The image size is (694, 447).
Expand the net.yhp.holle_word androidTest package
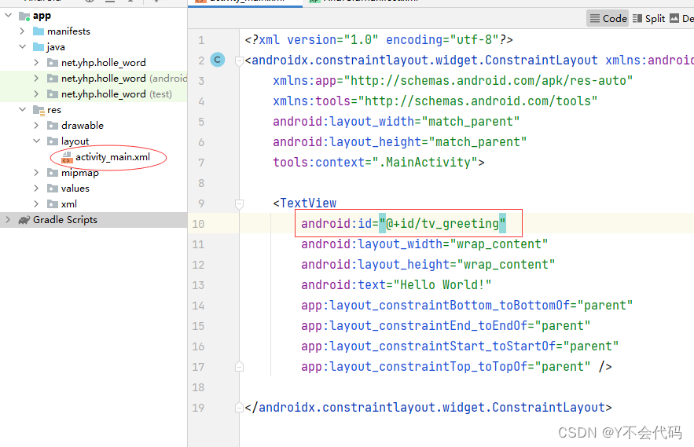click(36, 79)
